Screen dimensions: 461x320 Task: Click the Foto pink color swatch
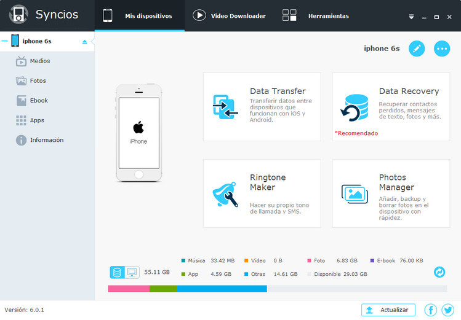coord(309,260)
